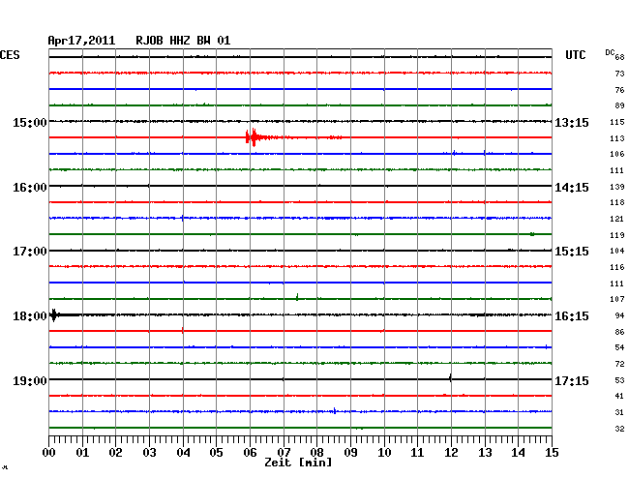
Task: Click the black spike near minute 12 on the 19:00 trace
Action: coord(451,378)
